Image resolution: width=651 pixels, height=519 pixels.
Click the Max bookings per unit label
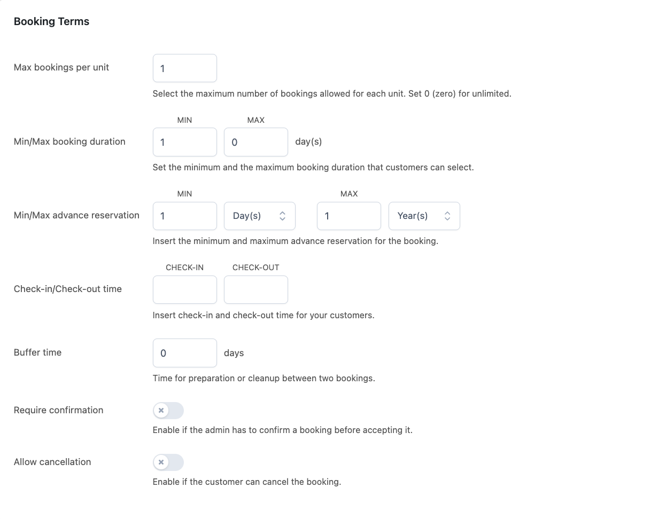tap(61, 67)
